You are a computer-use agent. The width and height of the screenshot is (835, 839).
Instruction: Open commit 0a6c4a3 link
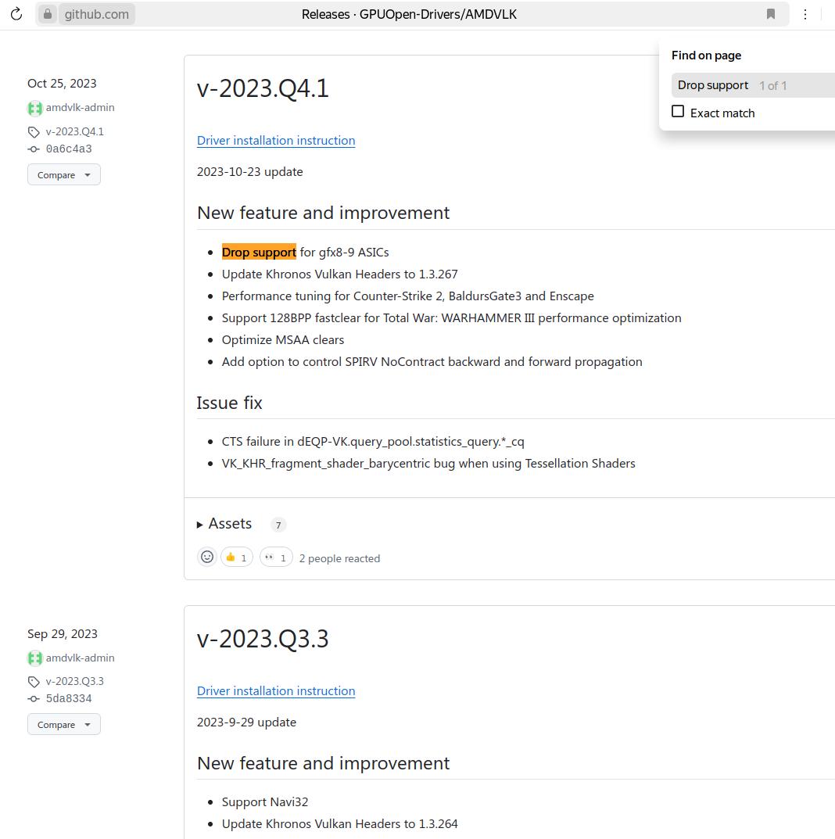click(x=69, y=149)
